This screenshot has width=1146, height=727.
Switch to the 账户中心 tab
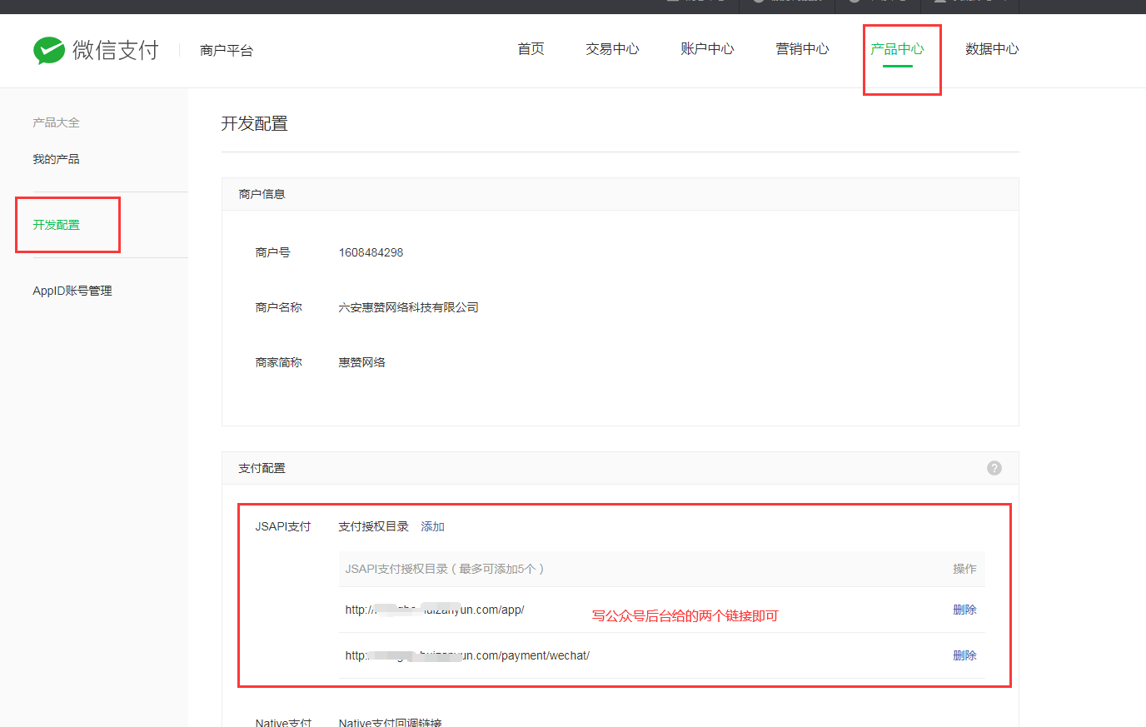[707, 49]
